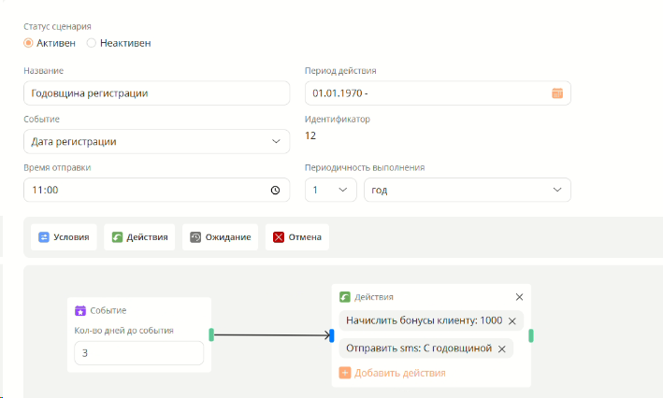Remove the Начислить бонусы клиенту action
Screen dimensions: 663x398
click(512, 321)
